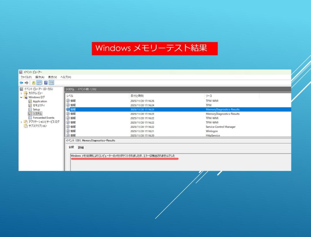Select the システム log icon in the tree

31,113
